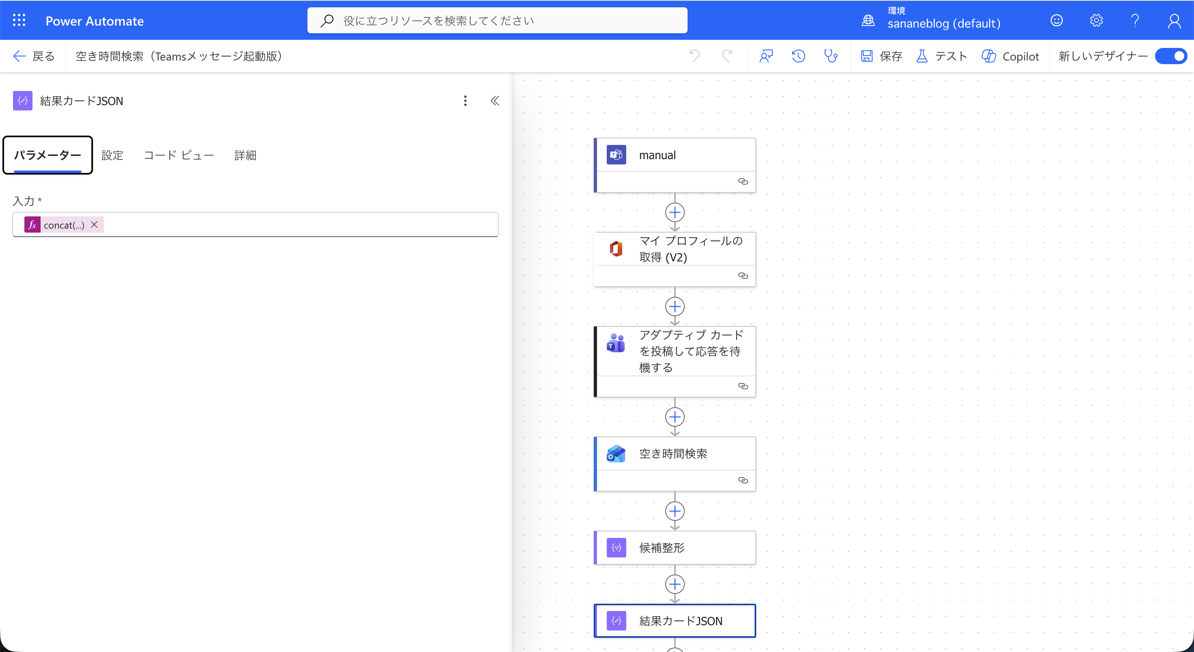1194x652 pixels.
Task: Click the Power Automate title link
Action: pyautogui.click(x=95, y=21)
